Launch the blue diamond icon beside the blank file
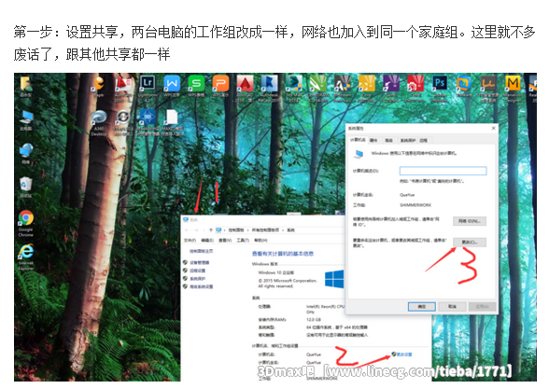 [148, 122]
